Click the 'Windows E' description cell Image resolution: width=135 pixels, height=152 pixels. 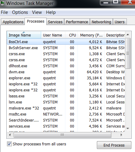pos(115,78)
